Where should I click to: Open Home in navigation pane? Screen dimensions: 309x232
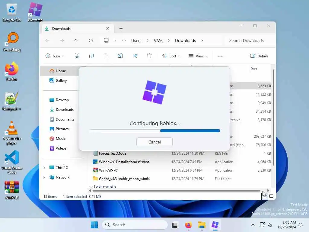click(x=61, y=71)
